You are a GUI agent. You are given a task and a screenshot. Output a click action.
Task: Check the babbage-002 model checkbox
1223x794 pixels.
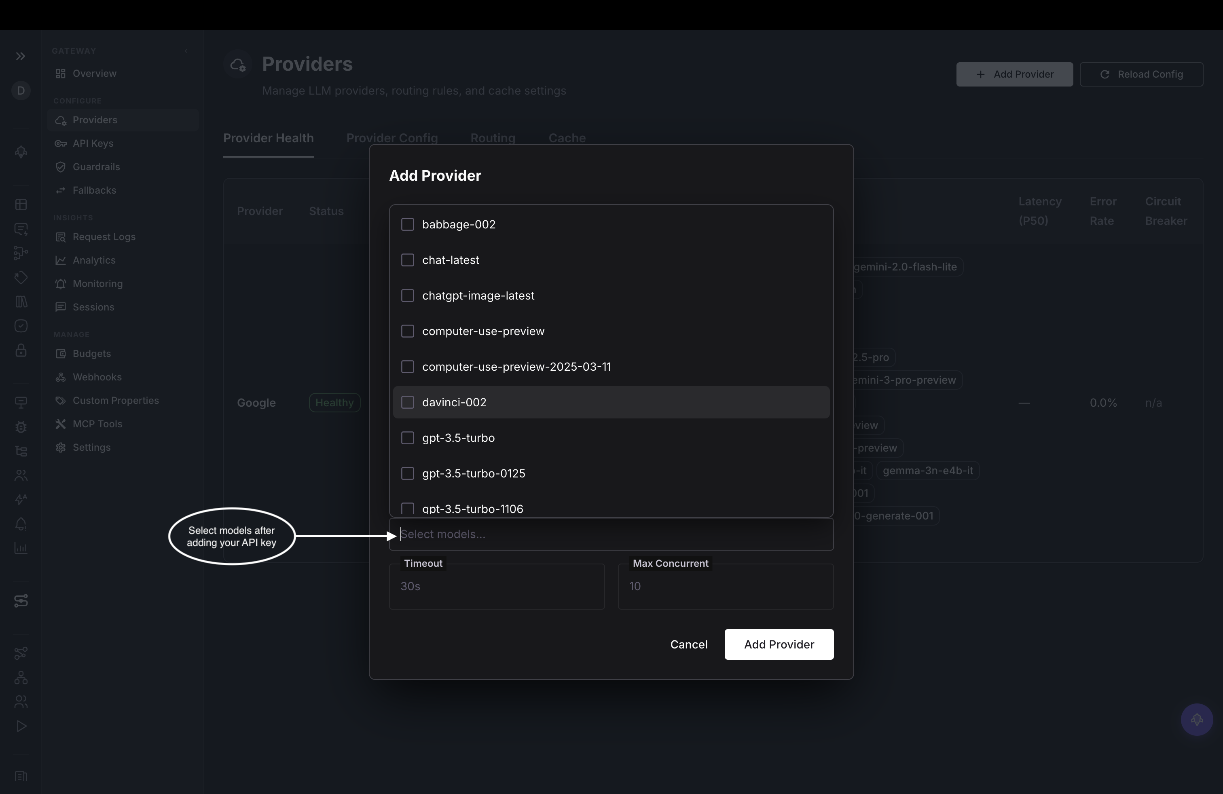pyautogui.click(x=408, y=224)
